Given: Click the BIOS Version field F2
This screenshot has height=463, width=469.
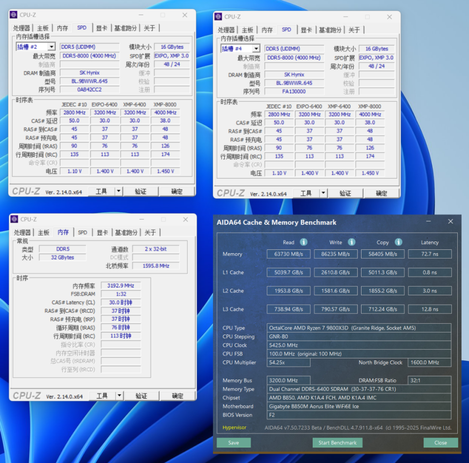Looking at the screenshot, I should pos(359,415).
